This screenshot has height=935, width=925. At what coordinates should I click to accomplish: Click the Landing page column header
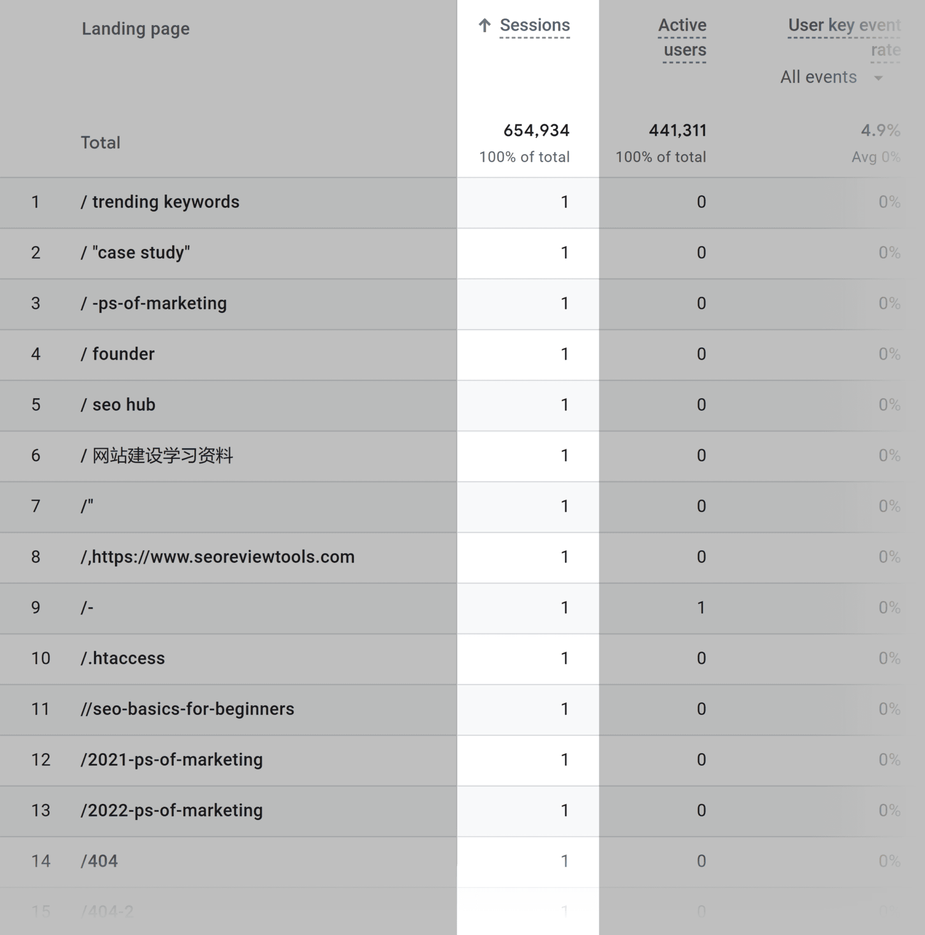point(135,28)
